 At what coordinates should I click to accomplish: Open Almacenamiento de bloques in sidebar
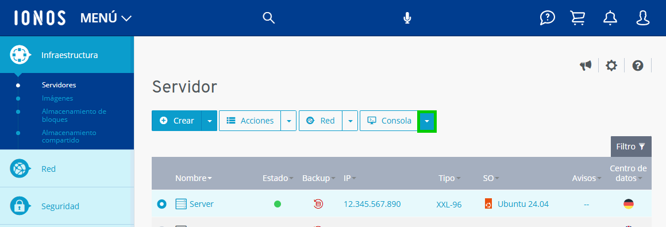pos(74,115)
